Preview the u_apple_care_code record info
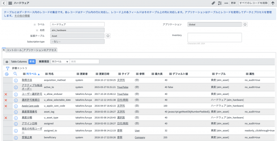This screenshot has height=141, width=277. 16,106
